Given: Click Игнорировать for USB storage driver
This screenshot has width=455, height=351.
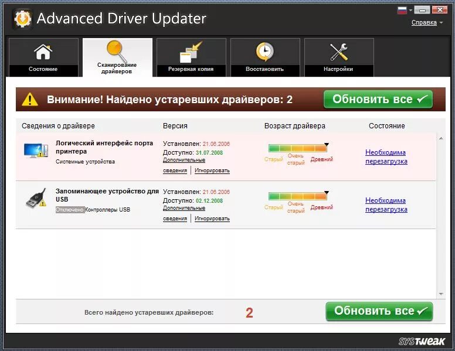Looking at the screenshot, I should click(x=212, y=219).
